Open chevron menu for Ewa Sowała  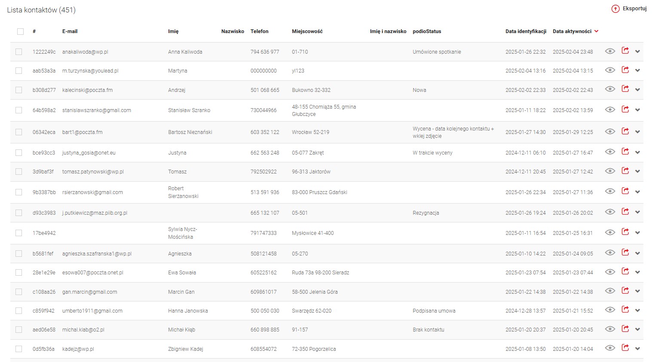[638, 272]
